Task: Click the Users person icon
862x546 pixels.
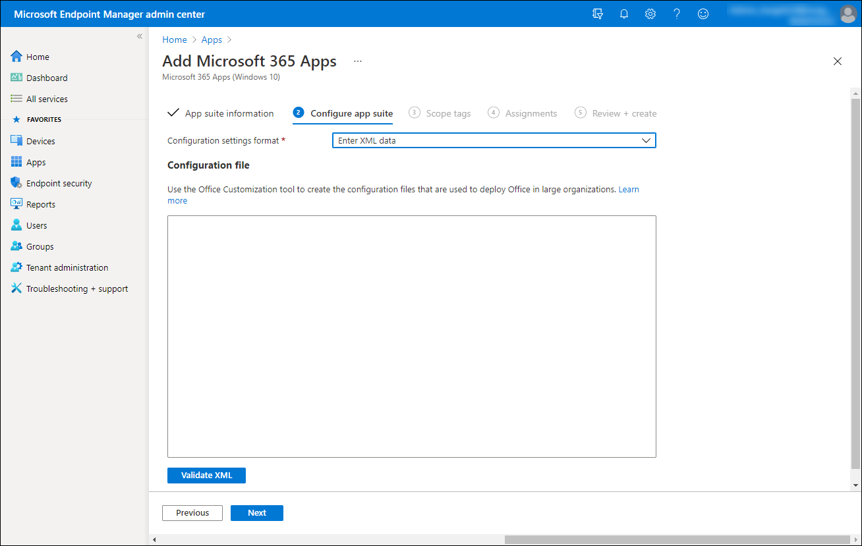Action: 16,225
